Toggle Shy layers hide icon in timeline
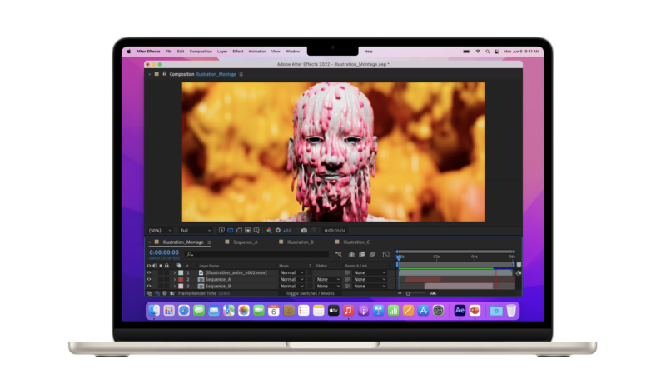 tap(351, 254)
